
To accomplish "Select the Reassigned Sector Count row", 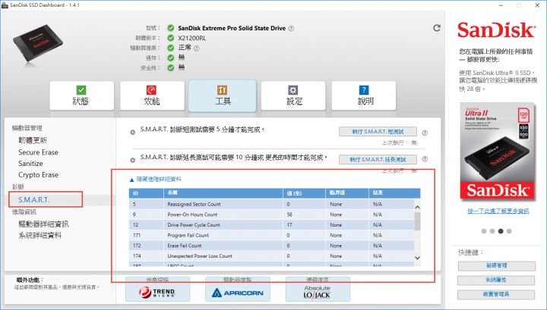I will click(271, 204).
